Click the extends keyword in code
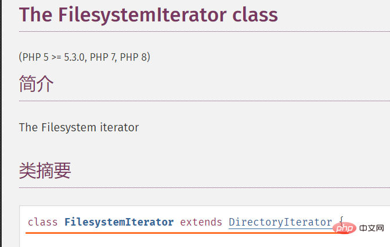The width and height of the screenshot is (390, 247). (x=201, y=222)
